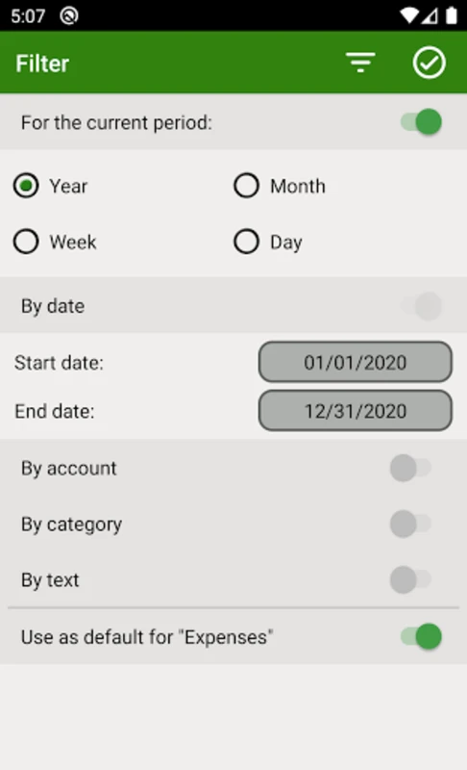Tap the By category label
The image size is (467, 770).
tap(71, 525)
